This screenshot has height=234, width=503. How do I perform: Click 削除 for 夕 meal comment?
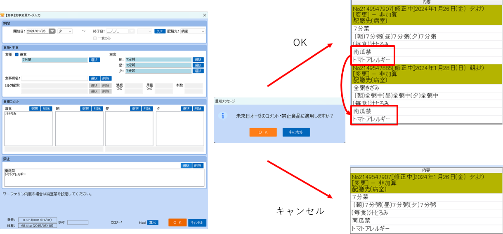click(x=198, y=109)
